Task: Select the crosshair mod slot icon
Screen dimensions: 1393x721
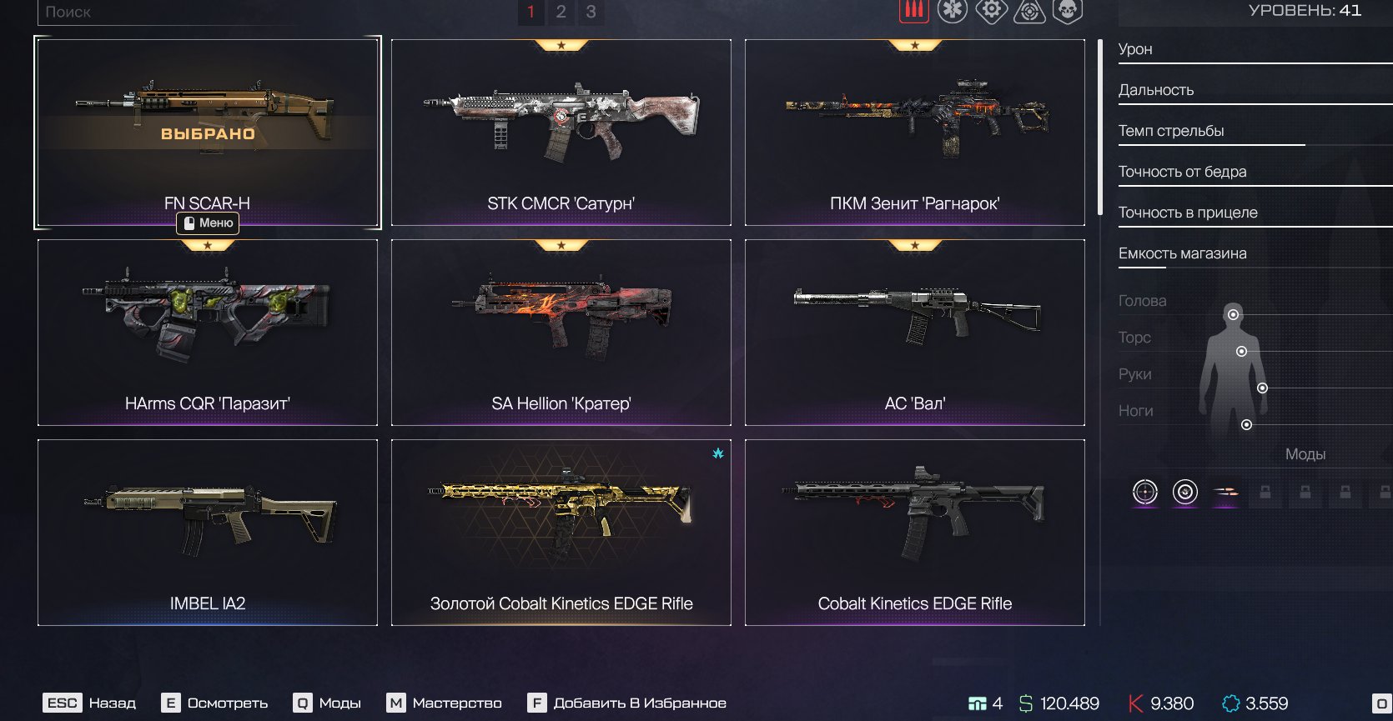Action: [x=1145, y=492]
